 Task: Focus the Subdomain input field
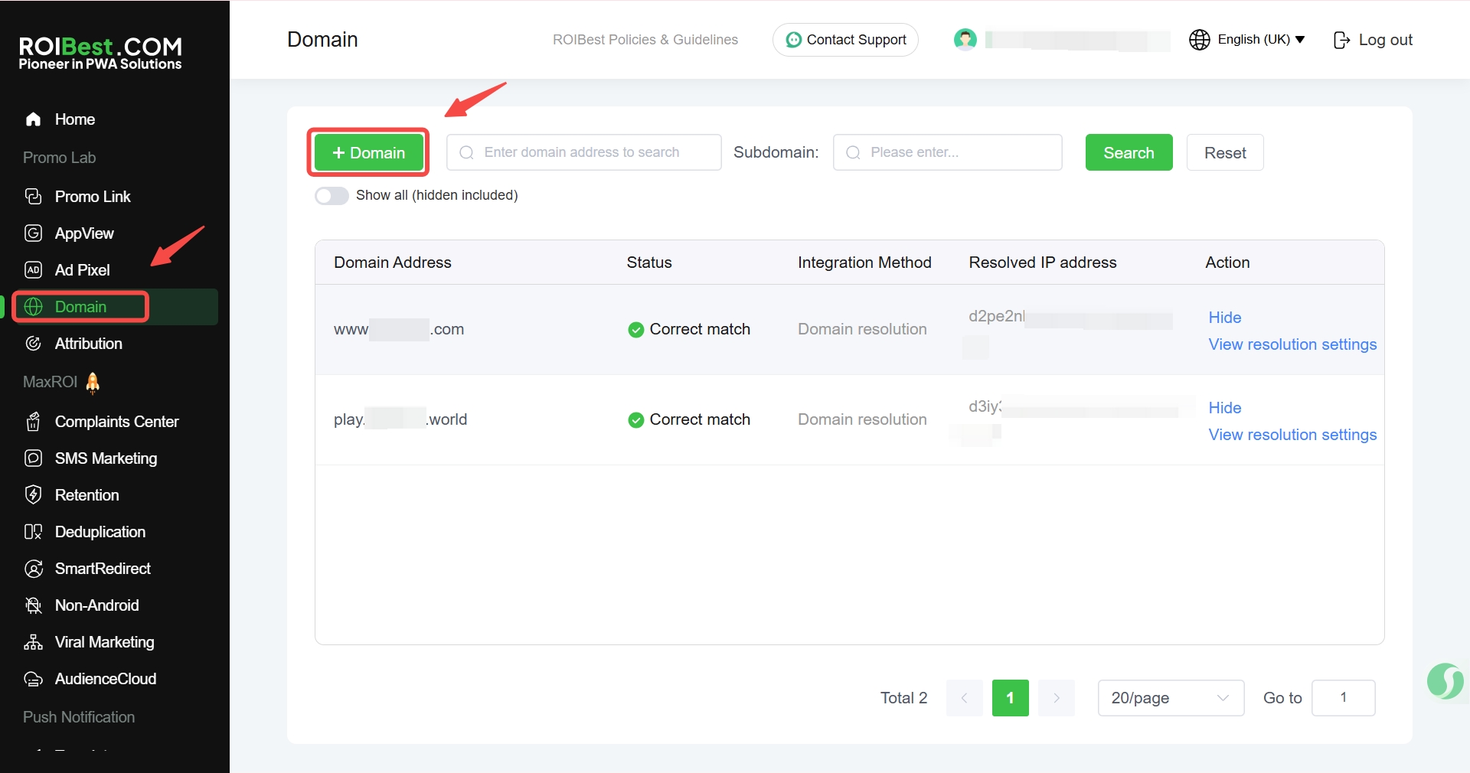(x=948, y=152)
